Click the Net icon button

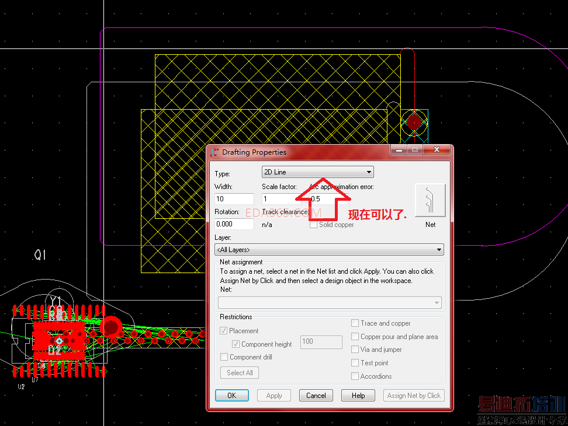430,200
